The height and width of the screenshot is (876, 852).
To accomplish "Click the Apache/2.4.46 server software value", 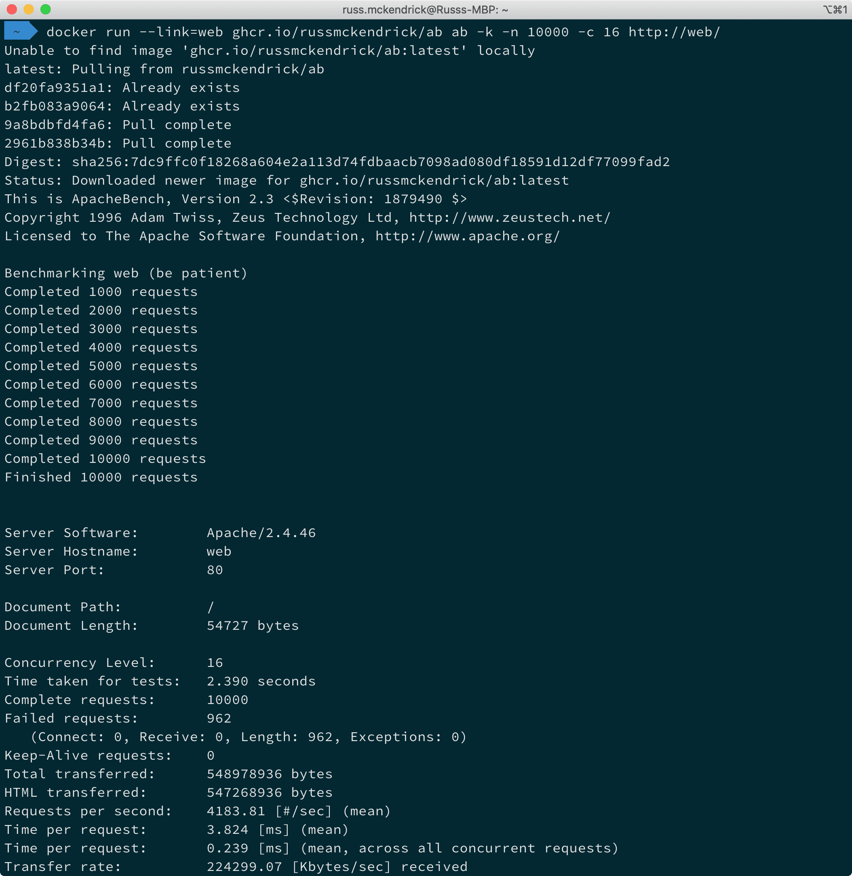I will point(262,533).
